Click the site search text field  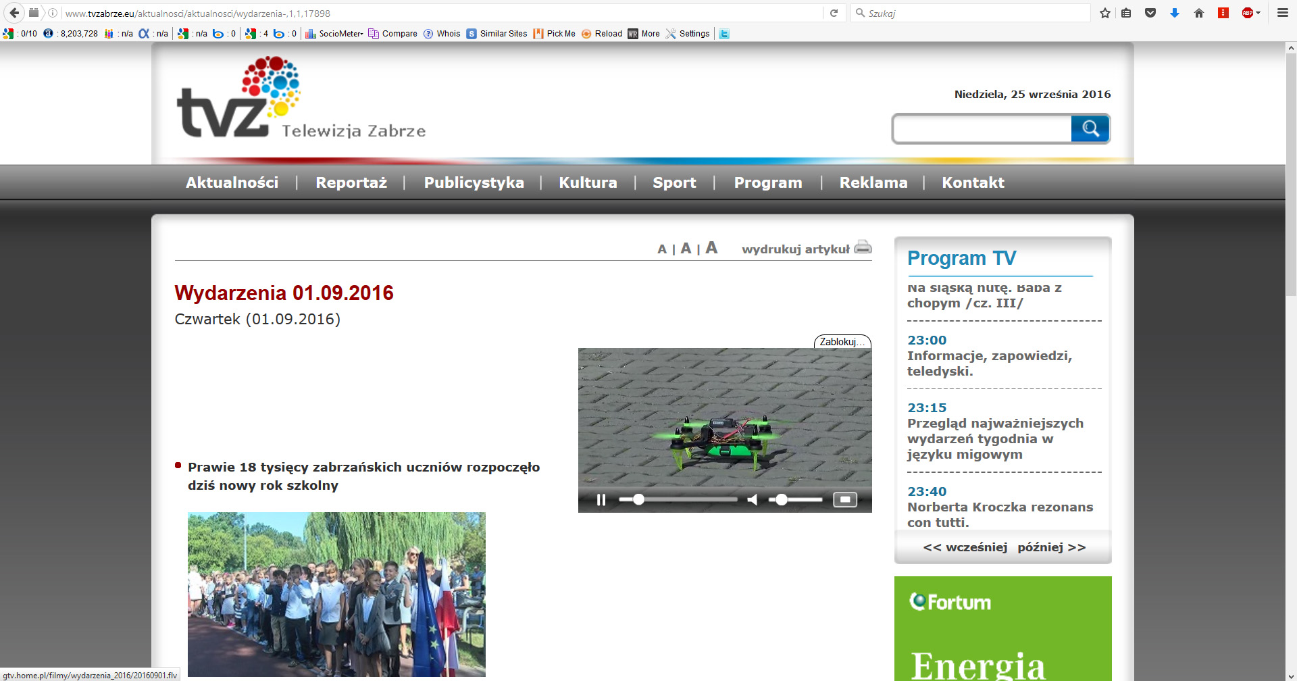tap(982, 128)
